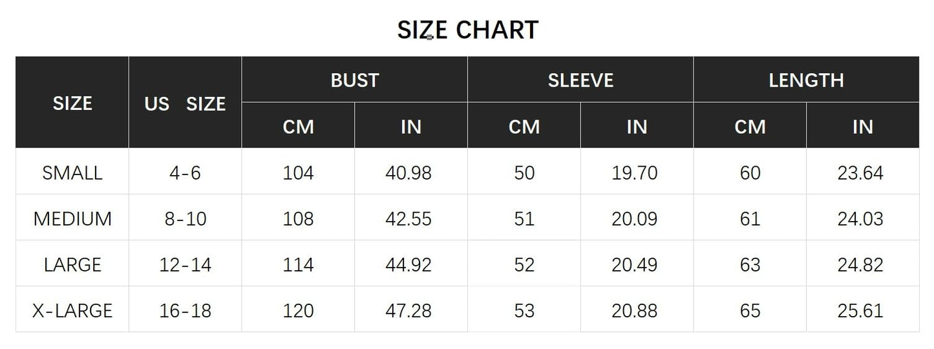Click the 42.55 bust inches value
The height and width of the screenshot is (349, 934).
click(409, 218)
